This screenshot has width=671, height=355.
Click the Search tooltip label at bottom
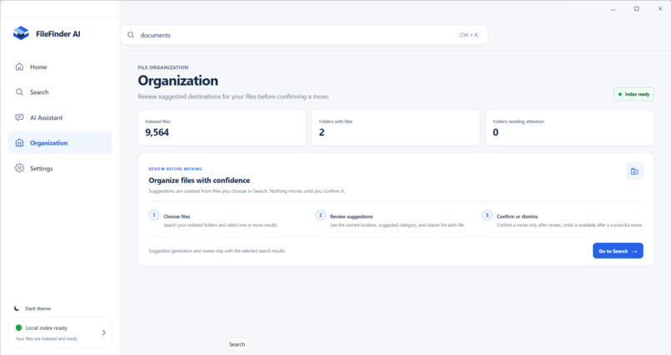click(237, 344)
